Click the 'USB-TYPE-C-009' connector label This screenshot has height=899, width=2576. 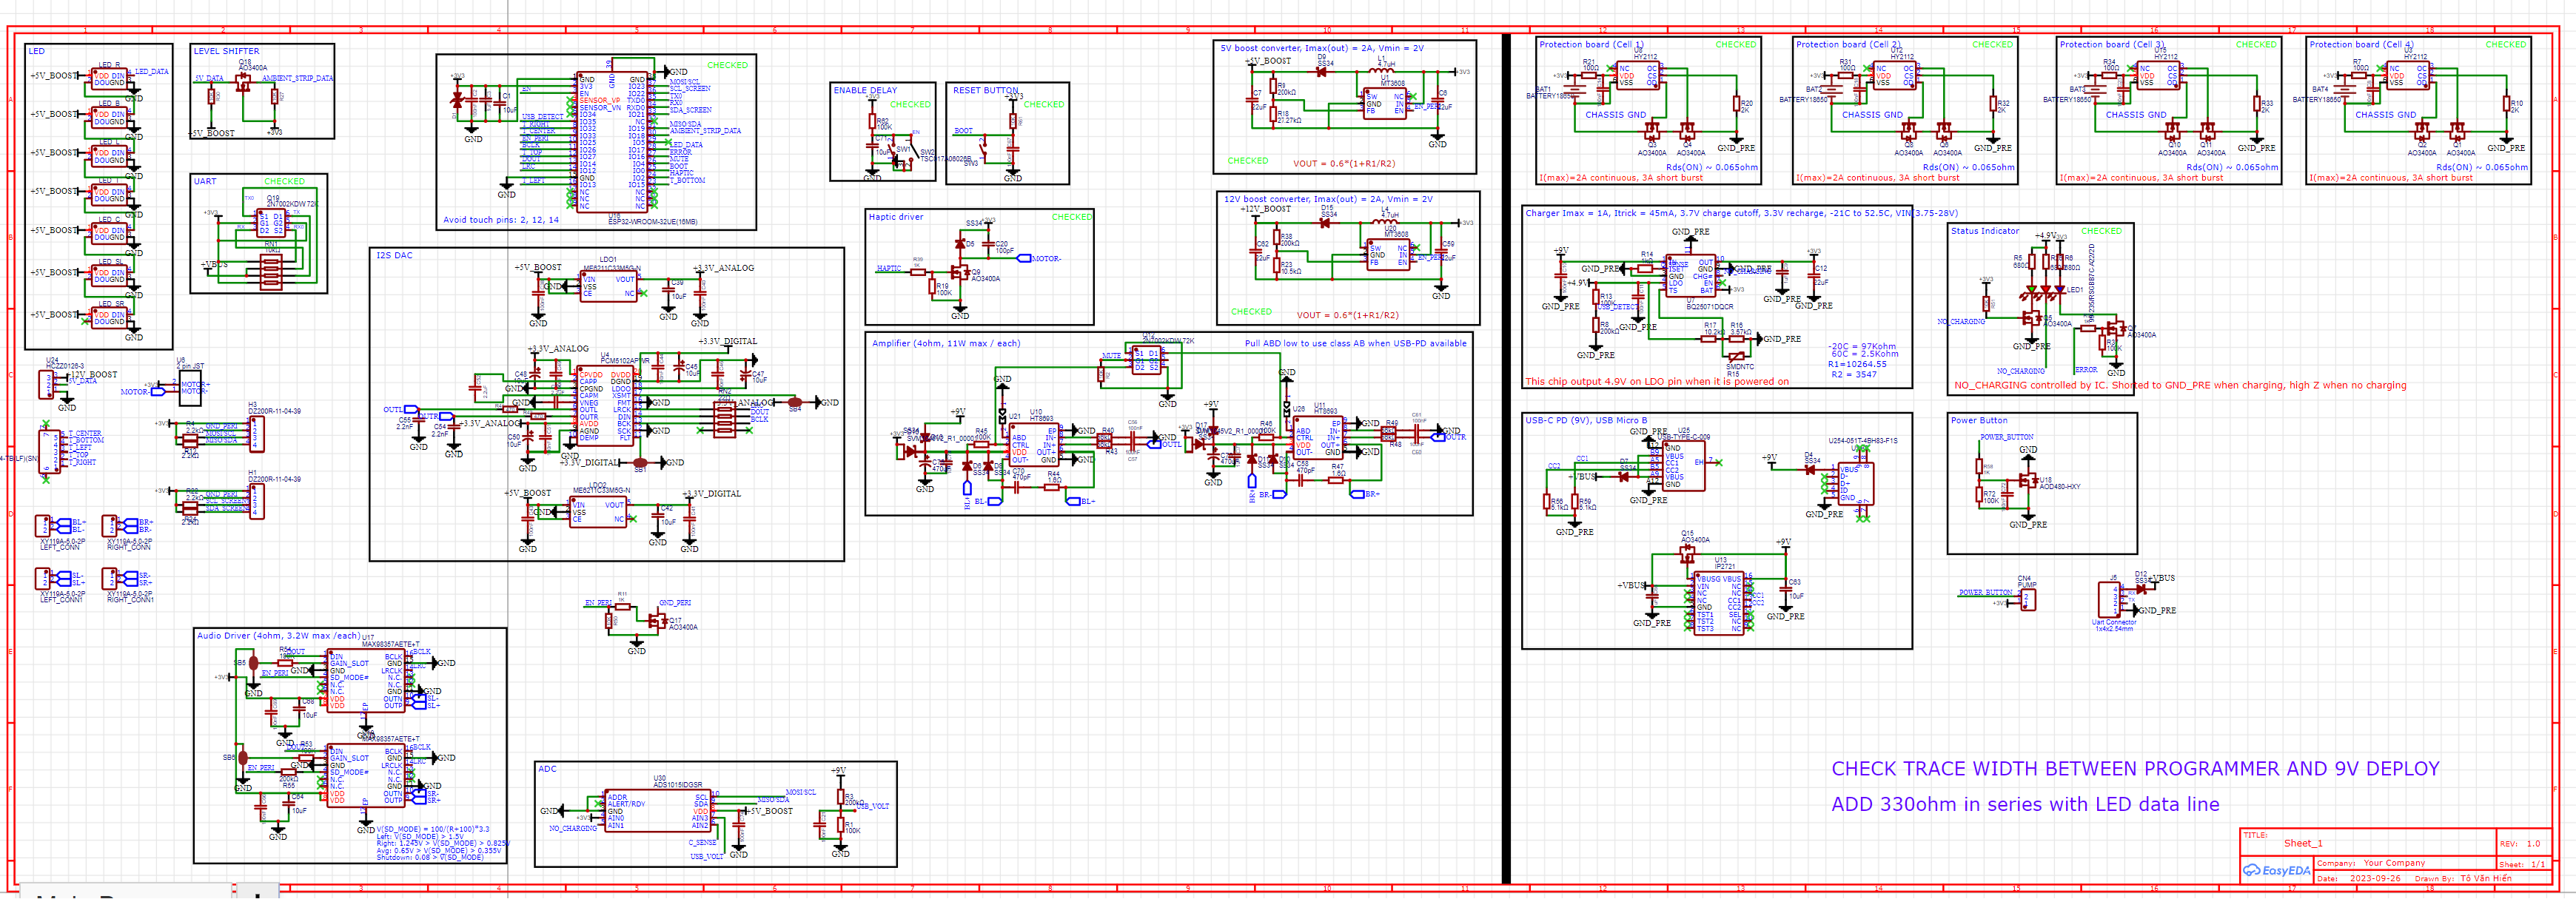(1683, 437)
